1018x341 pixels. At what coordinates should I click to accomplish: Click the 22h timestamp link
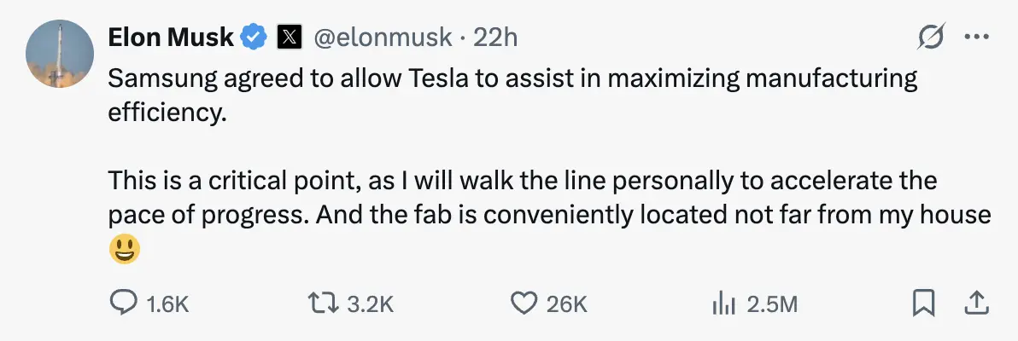(x=495, y=37)
